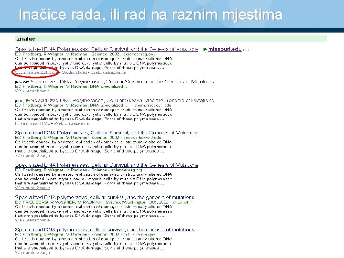Click author line 'EC FRIEDBERG, R WAGNER, M RADMAN'
The image size is (344, 258).
(x=58, y=202)
